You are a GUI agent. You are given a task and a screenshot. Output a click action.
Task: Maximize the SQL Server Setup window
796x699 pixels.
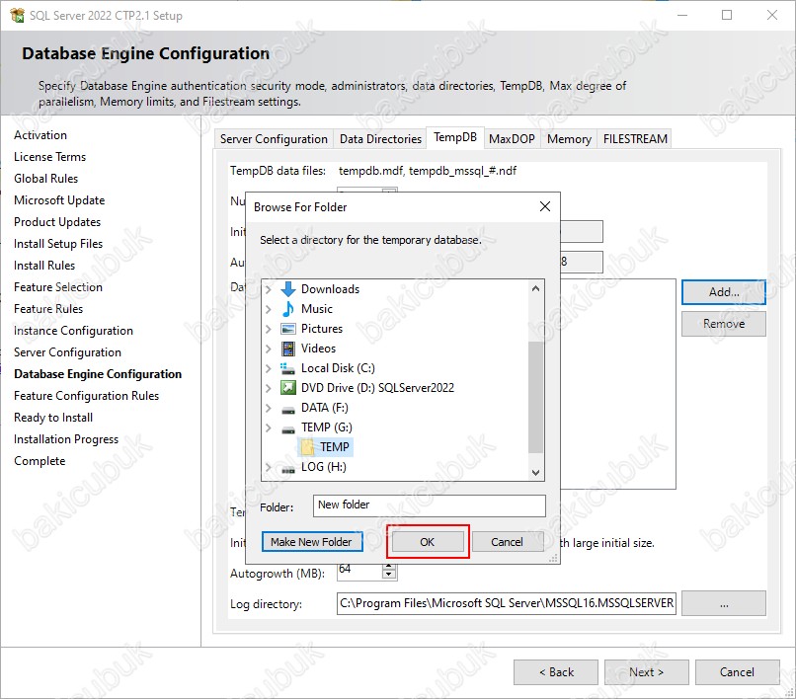pos(727,15)
